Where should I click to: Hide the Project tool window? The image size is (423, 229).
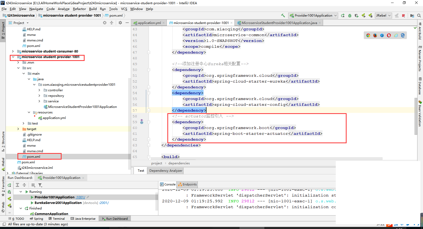(127, 23)
